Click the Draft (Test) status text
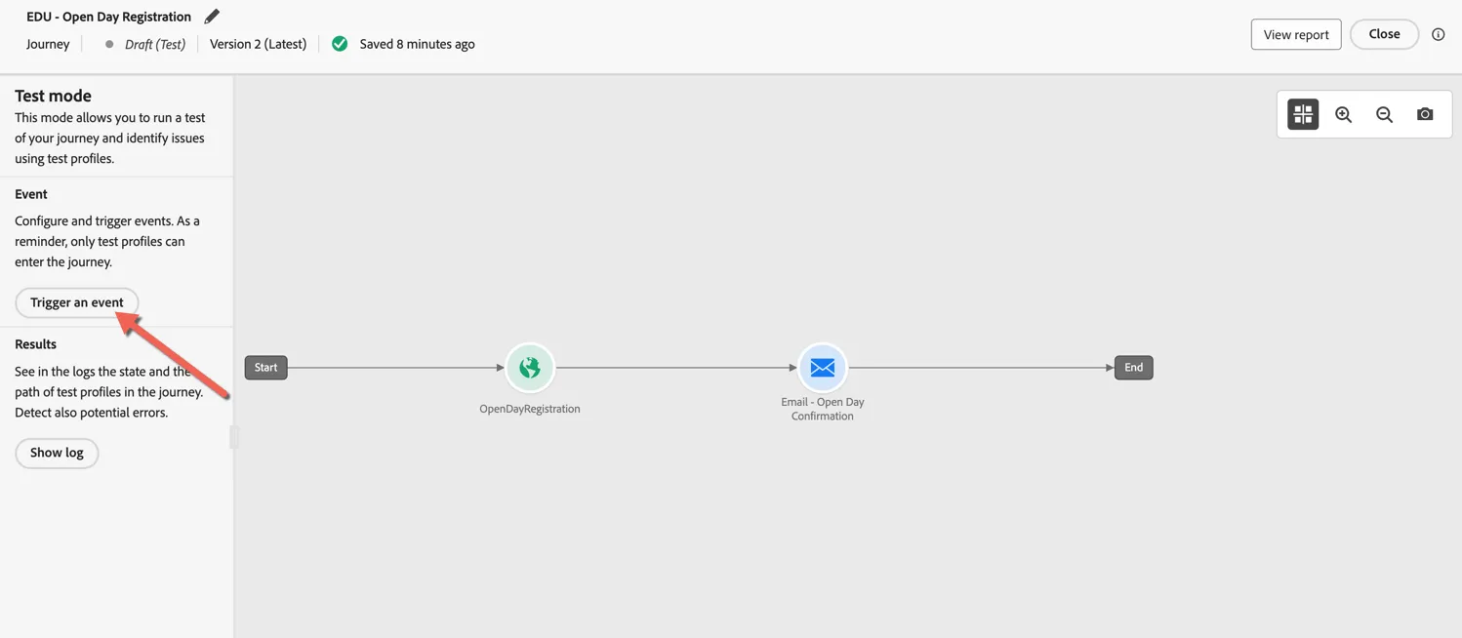 click(x=155, y=44)
